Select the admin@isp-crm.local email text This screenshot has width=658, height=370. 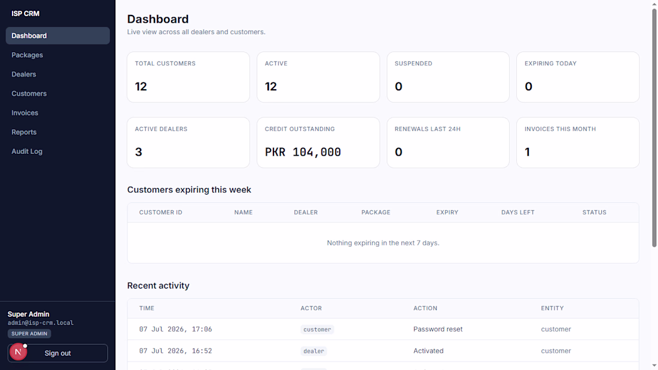[x=41, y=323]
